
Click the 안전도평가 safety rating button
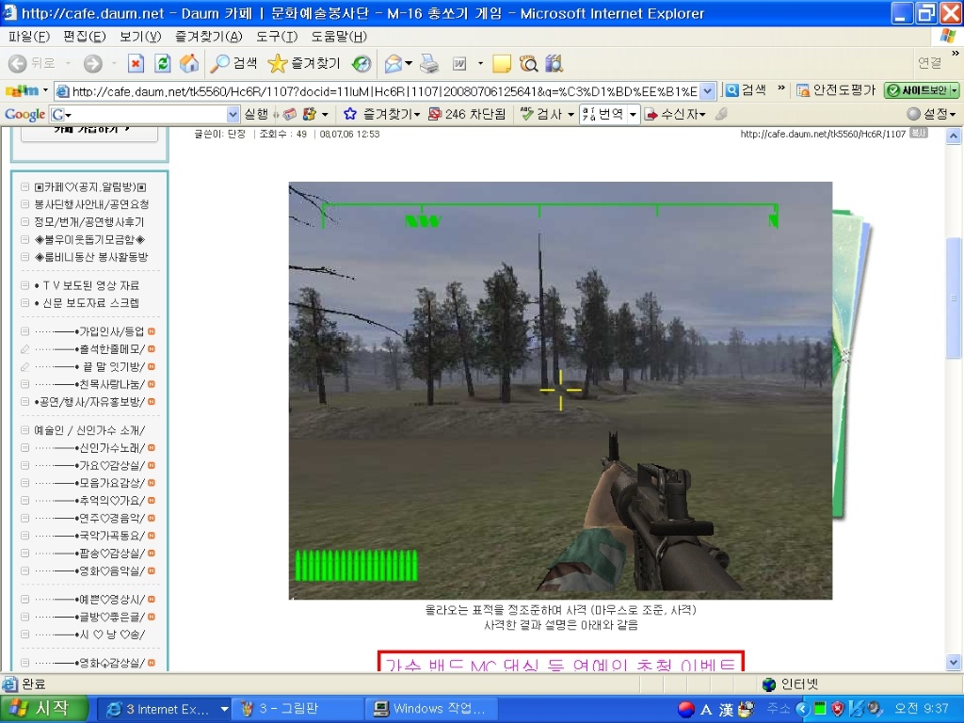tap(836, 91)
